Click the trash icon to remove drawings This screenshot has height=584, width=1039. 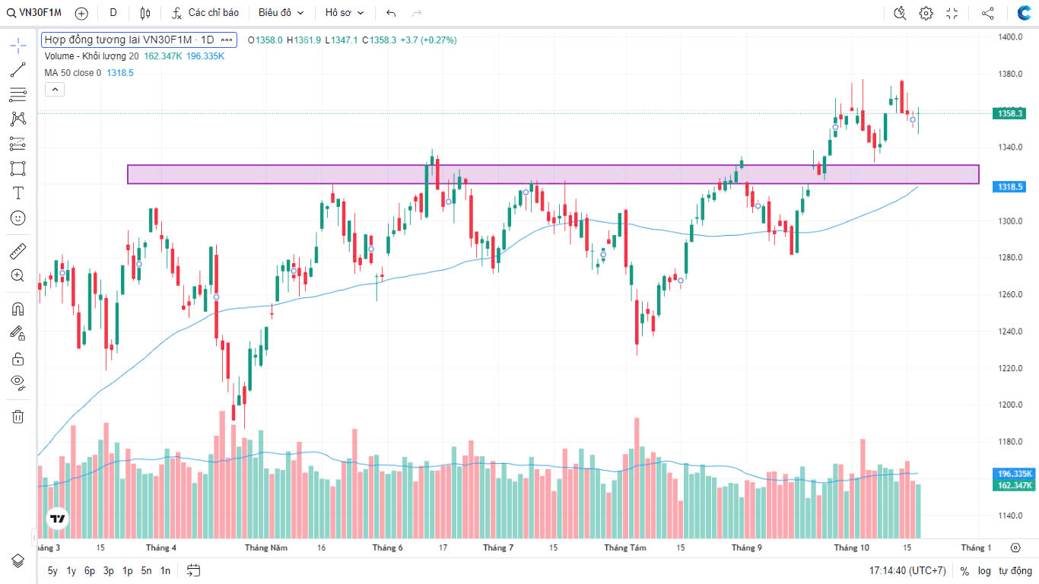18,417
